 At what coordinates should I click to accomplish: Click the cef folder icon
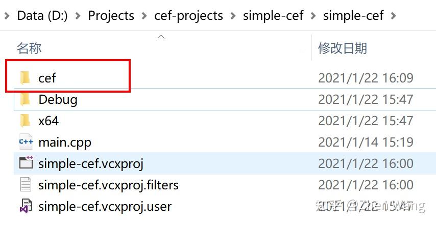coord(25,78)
